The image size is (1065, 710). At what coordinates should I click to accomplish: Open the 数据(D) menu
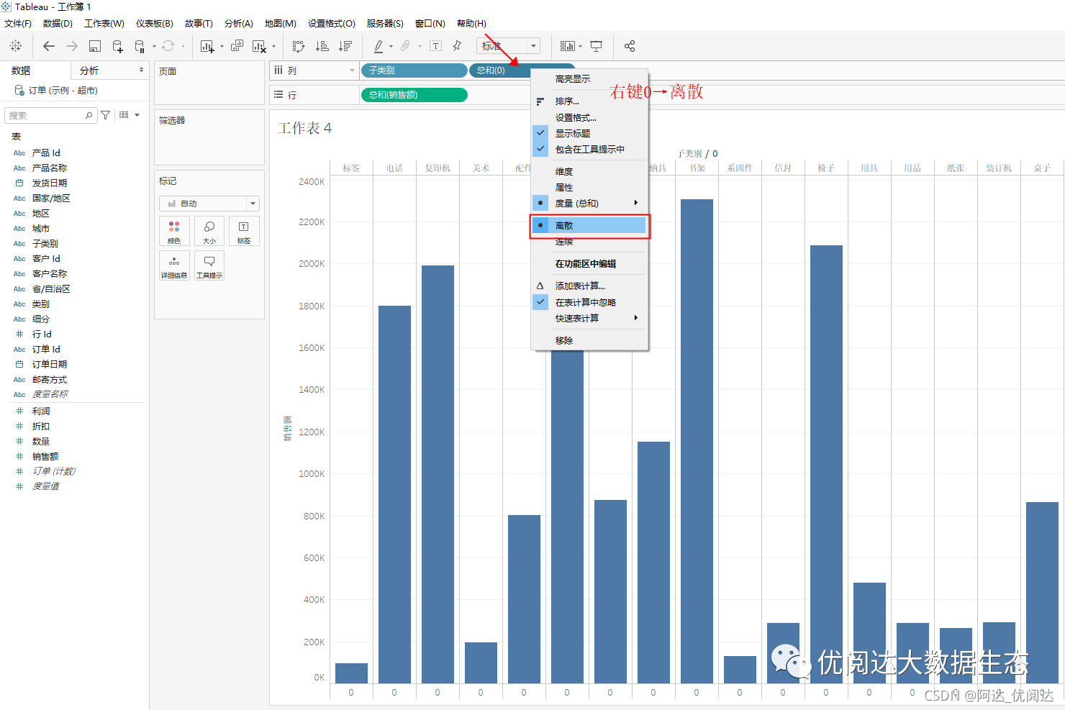(x=58, y=23)
